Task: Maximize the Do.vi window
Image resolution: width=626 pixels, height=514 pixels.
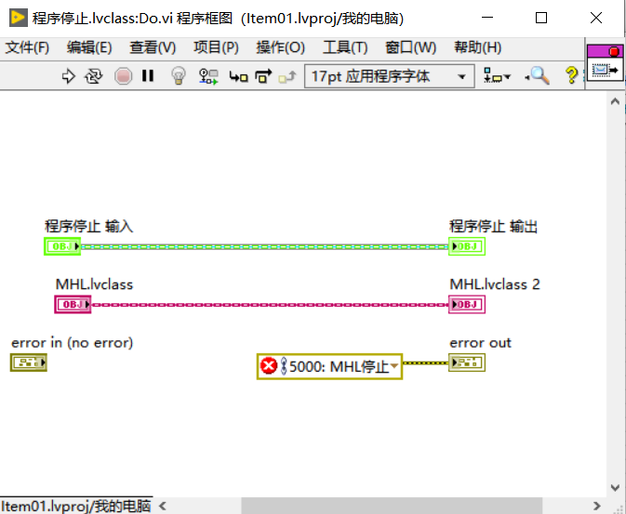Action: (541, 18)
